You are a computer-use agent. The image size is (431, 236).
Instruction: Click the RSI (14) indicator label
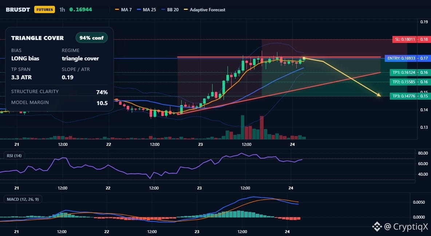pyautogui.click(x=14, y=156)
